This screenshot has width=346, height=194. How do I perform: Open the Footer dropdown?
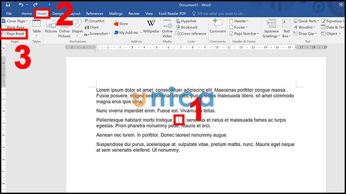[239, 27]
